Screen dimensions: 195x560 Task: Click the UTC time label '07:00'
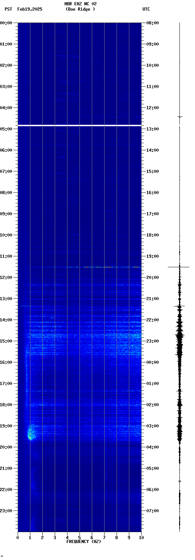coord(153,511)
